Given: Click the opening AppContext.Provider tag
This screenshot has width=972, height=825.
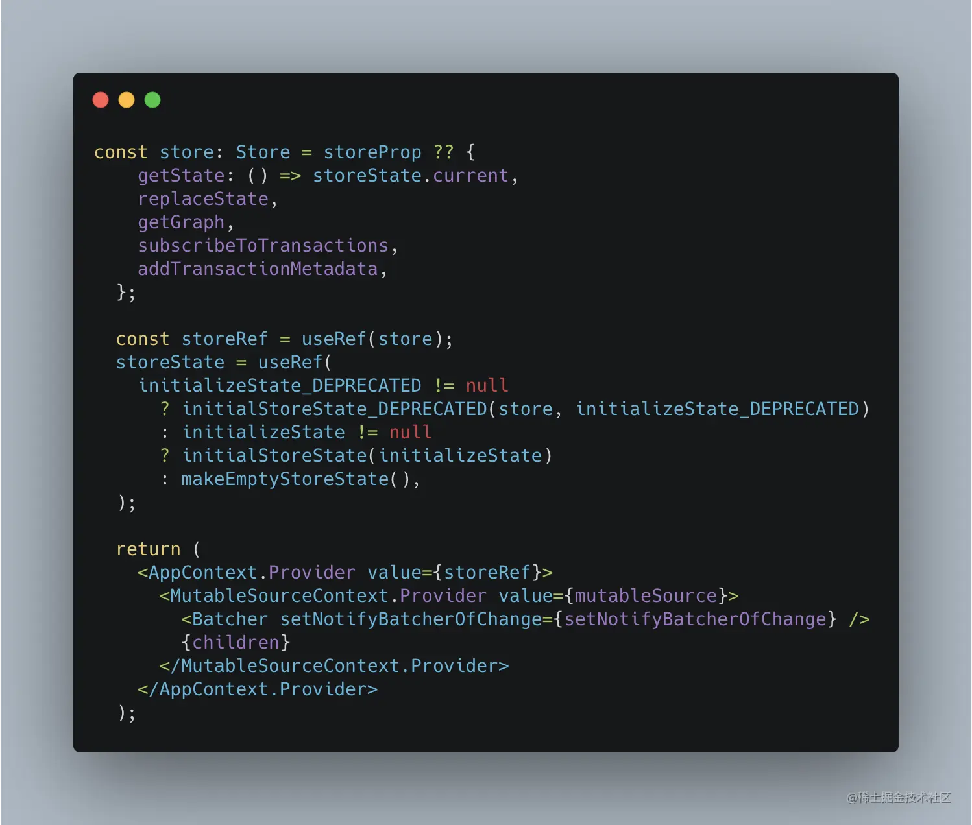Looking at the screenshot, I should click(345, 573).
